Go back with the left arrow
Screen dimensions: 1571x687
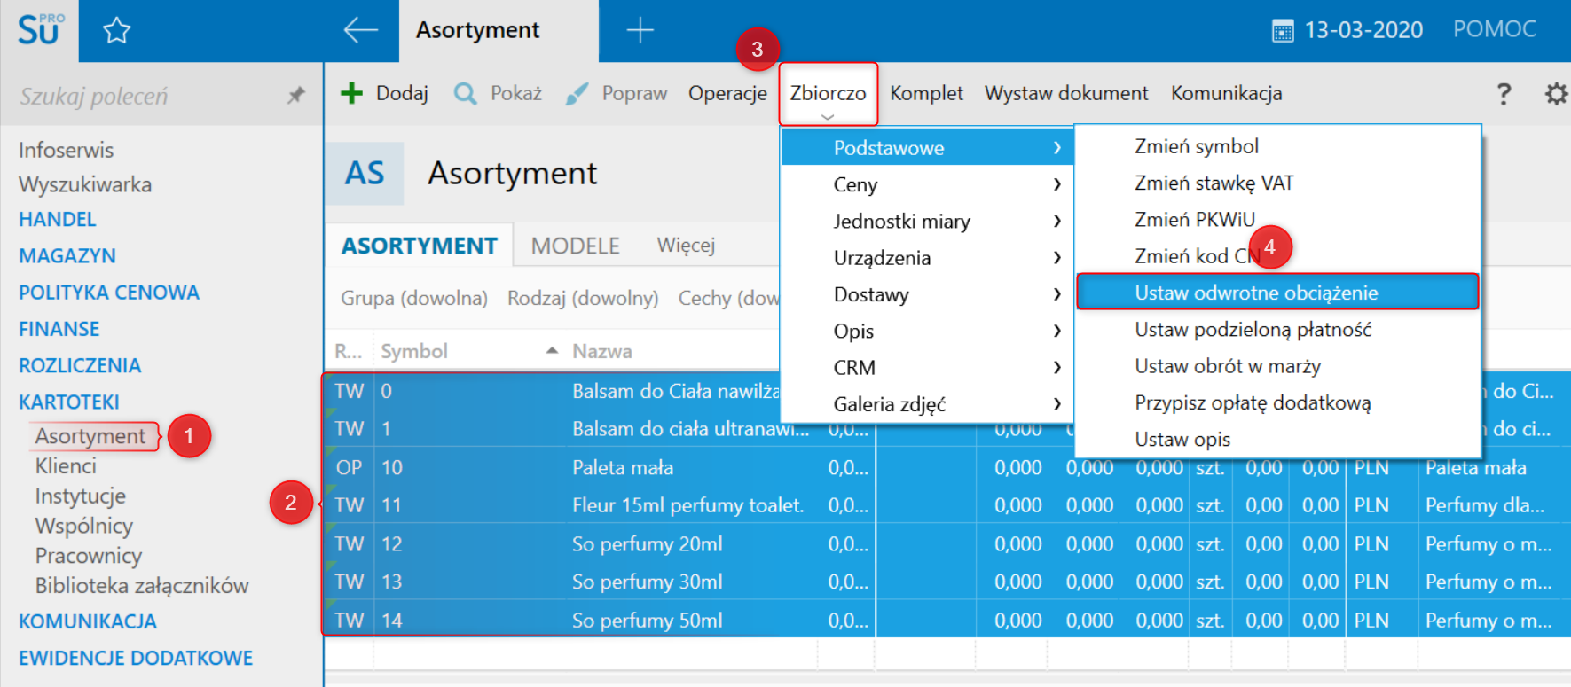tap(360, 30)
